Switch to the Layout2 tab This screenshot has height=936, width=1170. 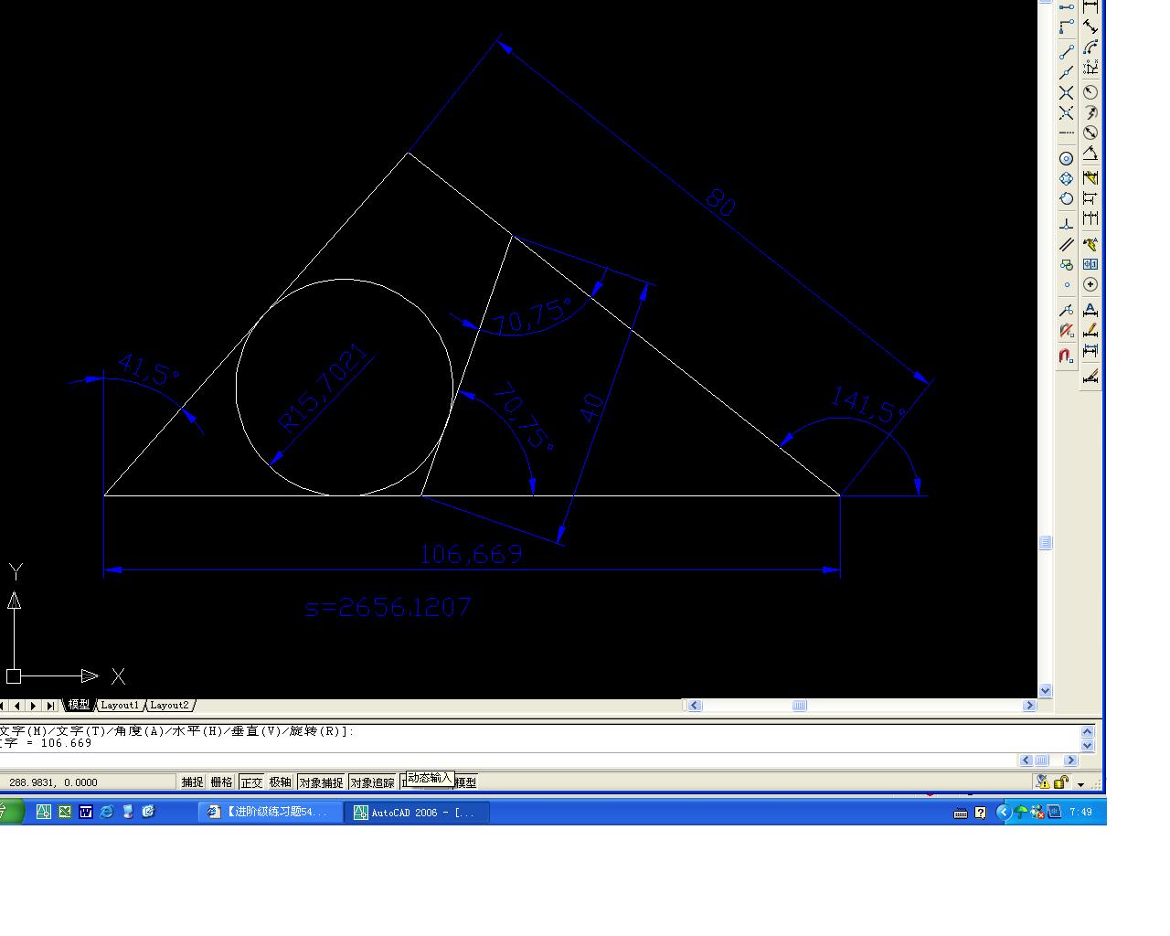click(x=169, y=705)
